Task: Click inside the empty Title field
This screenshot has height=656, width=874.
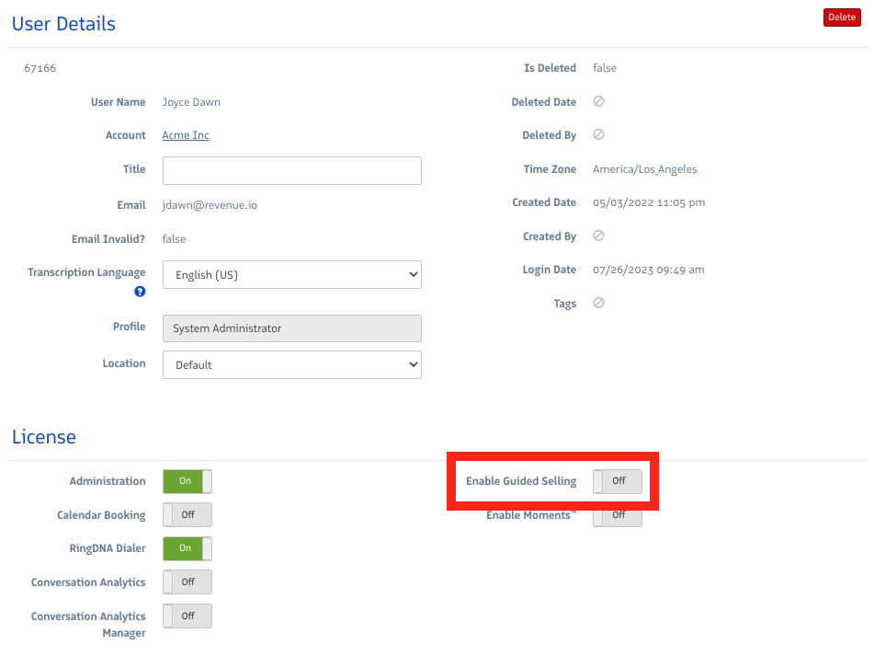Action: pos(291,170)
